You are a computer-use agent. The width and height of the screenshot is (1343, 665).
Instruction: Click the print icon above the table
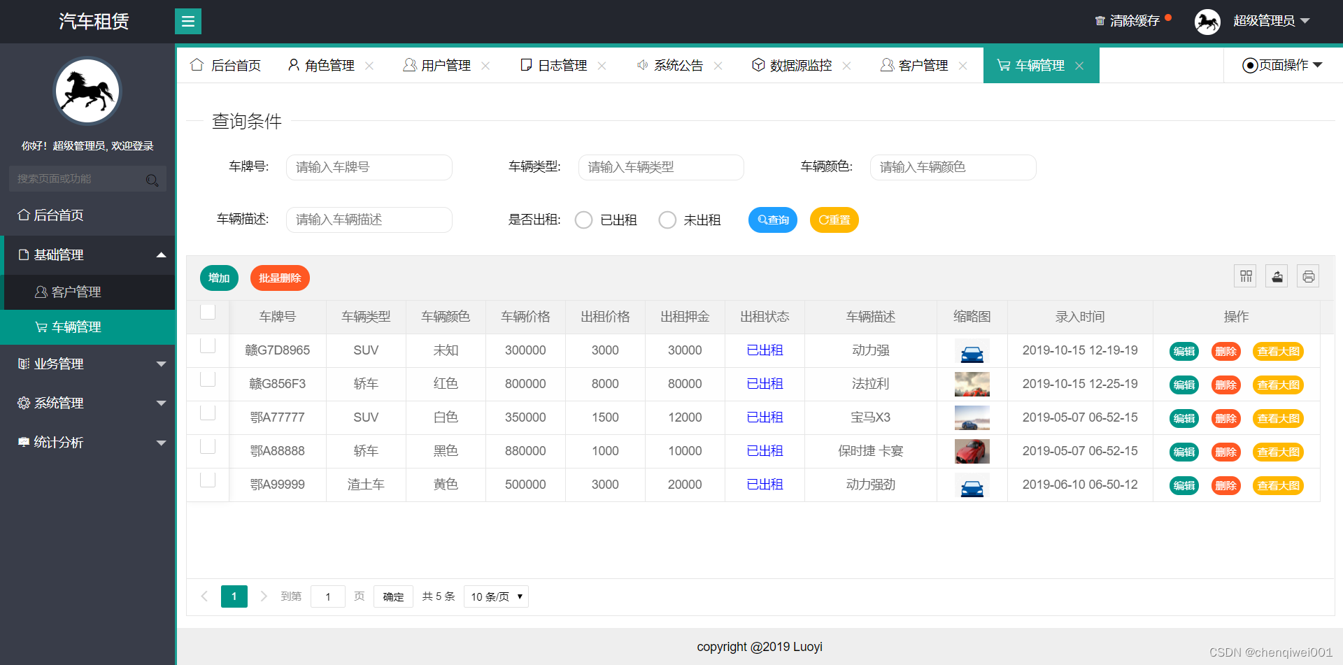[x=1308, y=276]
